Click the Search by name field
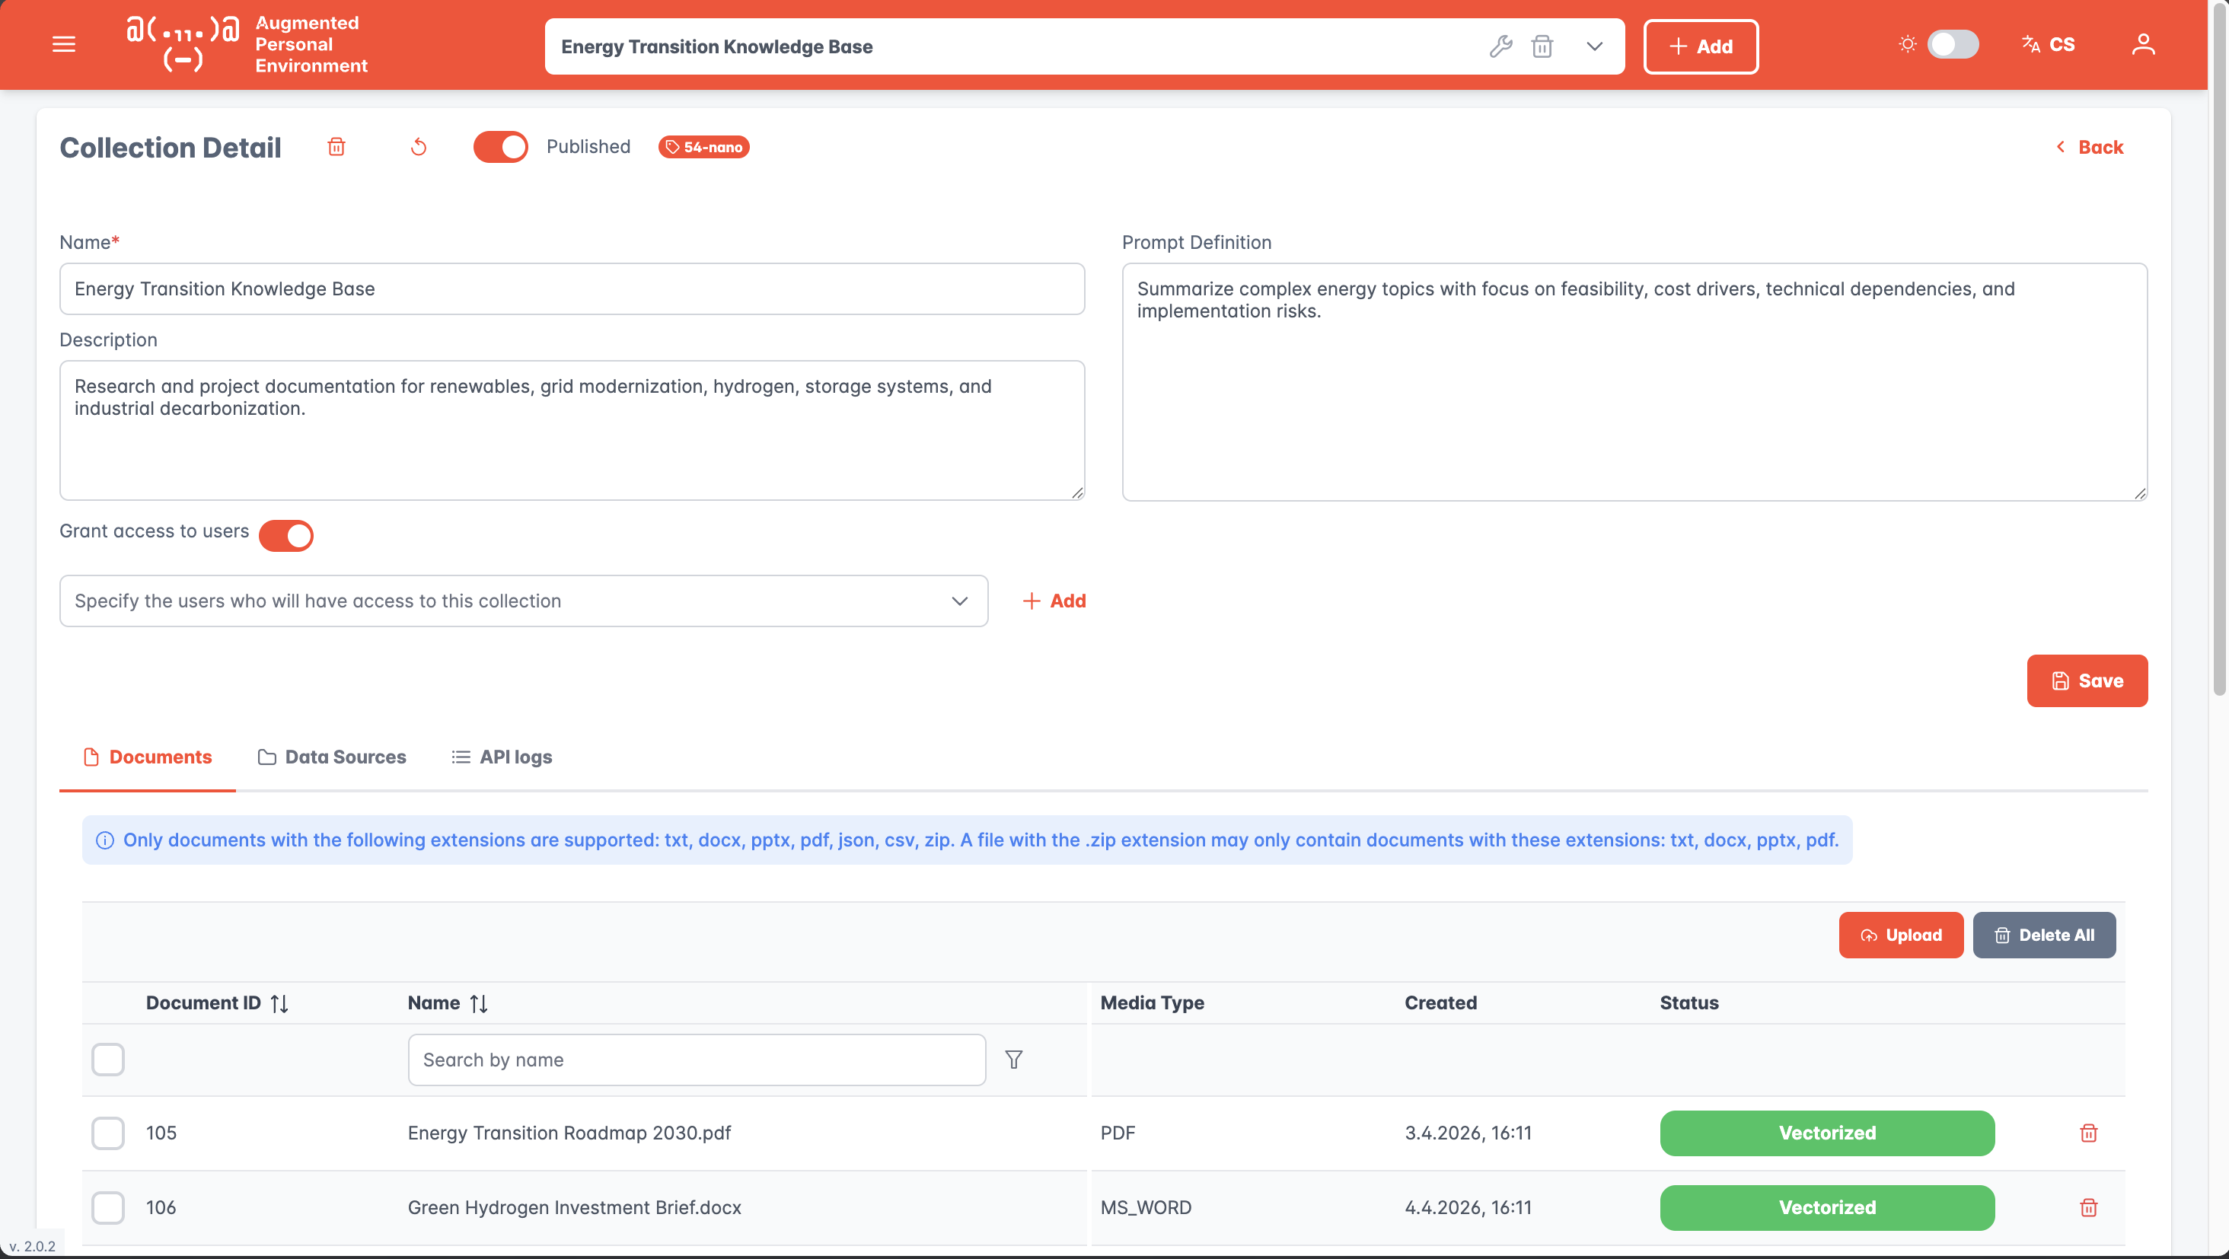 (x=697, y=1060)
